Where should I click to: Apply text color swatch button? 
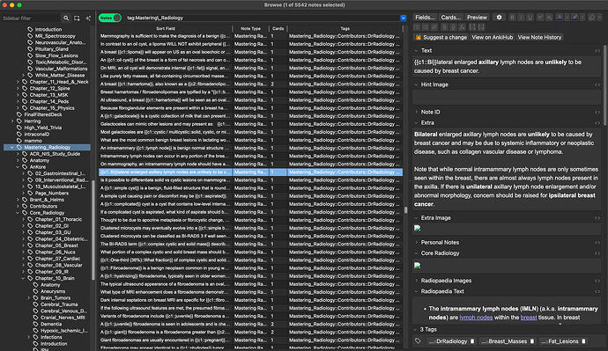560,18
